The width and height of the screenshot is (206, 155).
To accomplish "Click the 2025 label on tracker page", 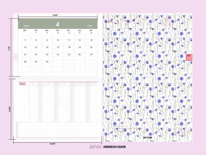I will pyautogui.click(x=22, y=84).
